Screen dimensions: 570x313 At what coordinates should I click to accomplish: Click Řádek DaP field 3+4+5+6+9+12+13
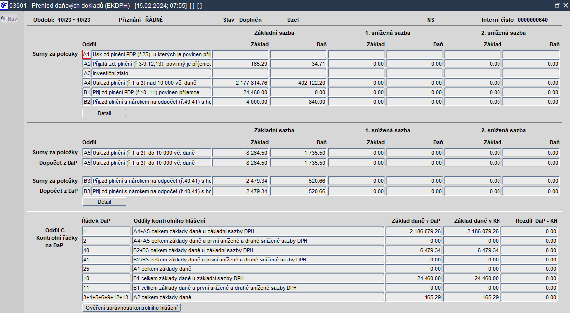tap(106, 297)
